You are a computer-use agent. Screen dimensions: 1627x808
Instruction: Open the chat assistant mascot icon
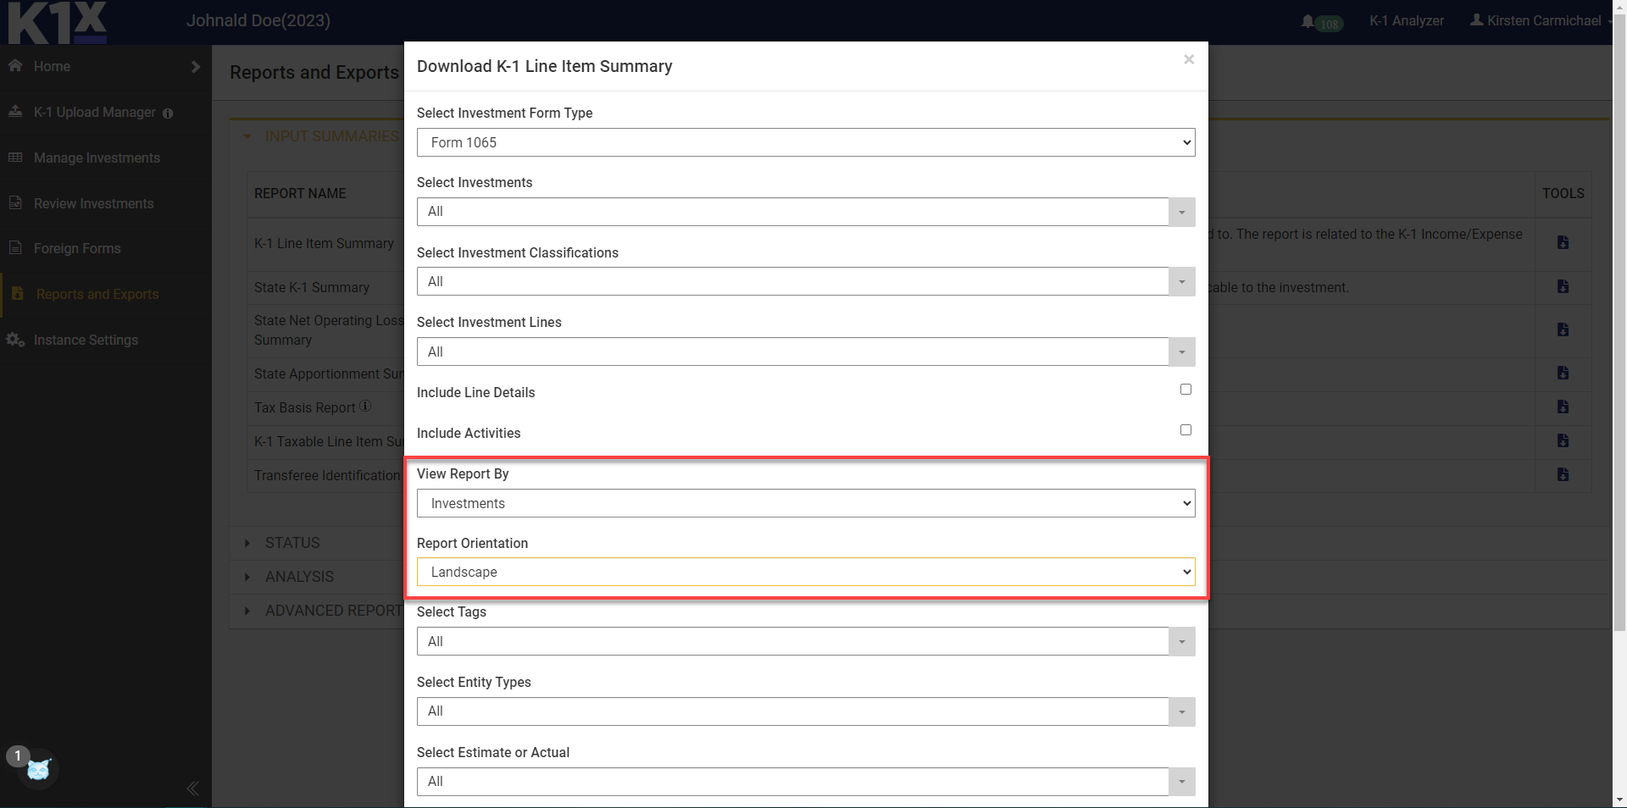[38, 769]
